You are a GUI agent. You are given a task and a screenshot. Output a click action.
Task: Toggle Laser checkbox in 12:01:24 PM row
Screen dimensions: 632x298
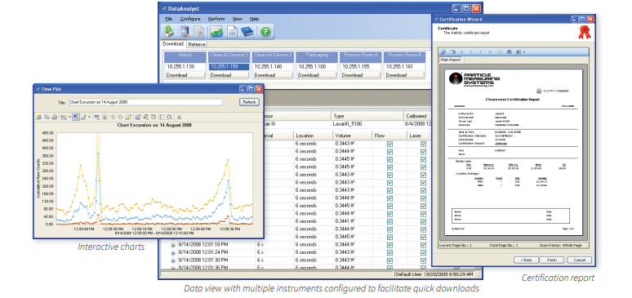[424, 252]
